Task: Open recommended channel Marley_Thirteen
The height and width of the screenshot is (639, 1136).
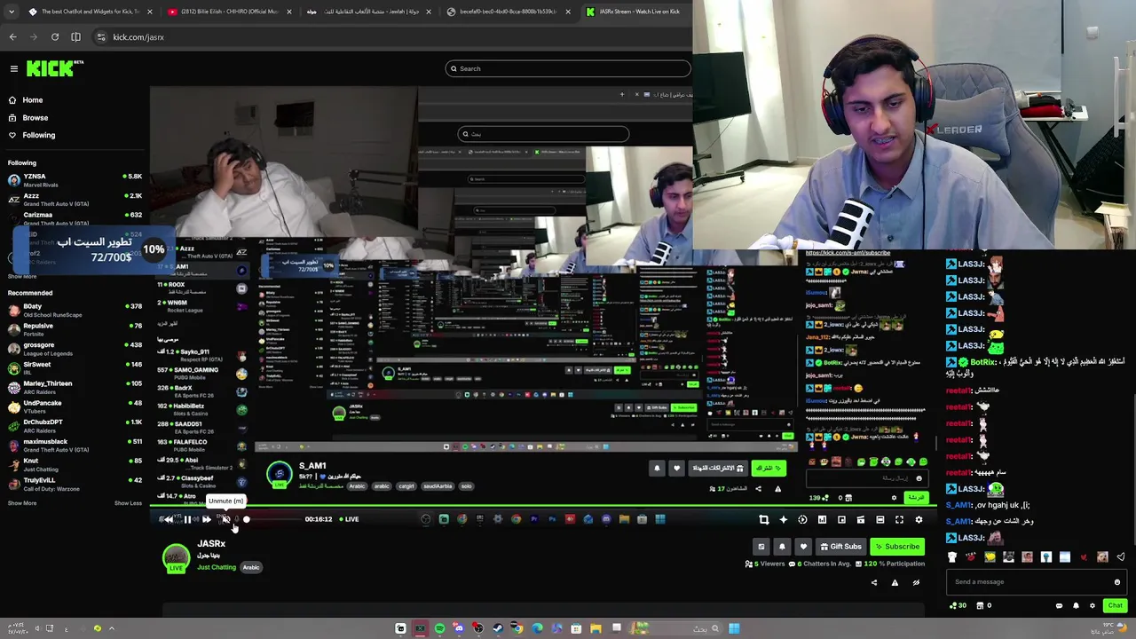Action: 75,387
